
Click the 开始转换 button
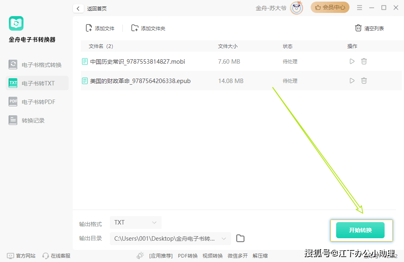point(360,230)
